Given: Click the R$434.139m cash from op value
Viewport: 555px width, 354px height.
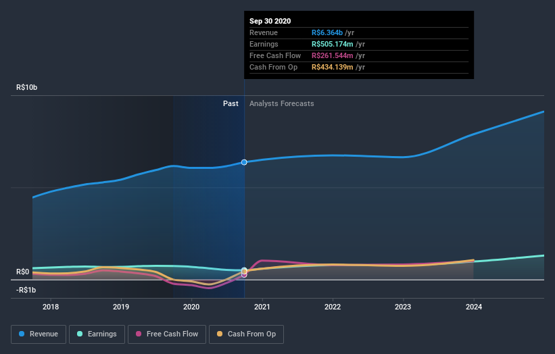Looking at the screenshot, I should [333, 67].
